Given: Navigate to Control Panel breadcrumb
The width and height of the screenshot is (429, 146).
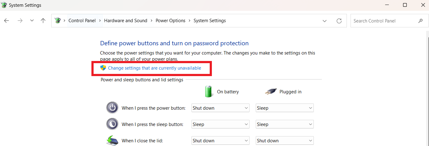Looking at the screenshot, I should (82, 21).
